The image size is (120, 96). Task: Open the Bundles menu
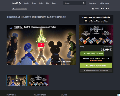click(27, 3)
